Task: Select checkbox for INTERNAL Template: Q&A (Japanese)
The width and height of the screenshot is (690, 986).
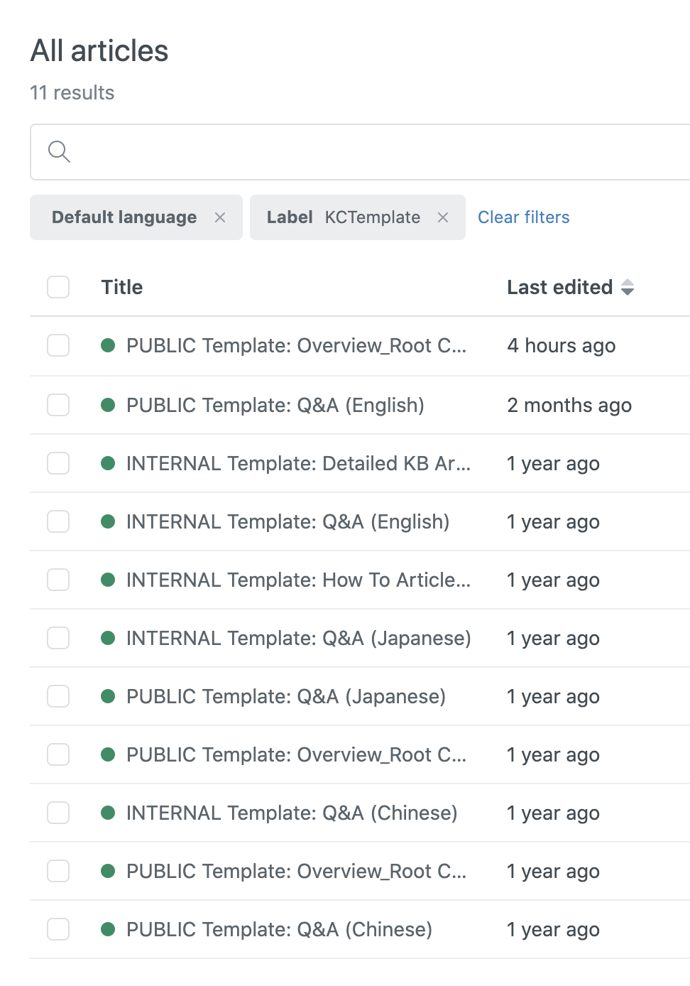Action: click(58, 638)
